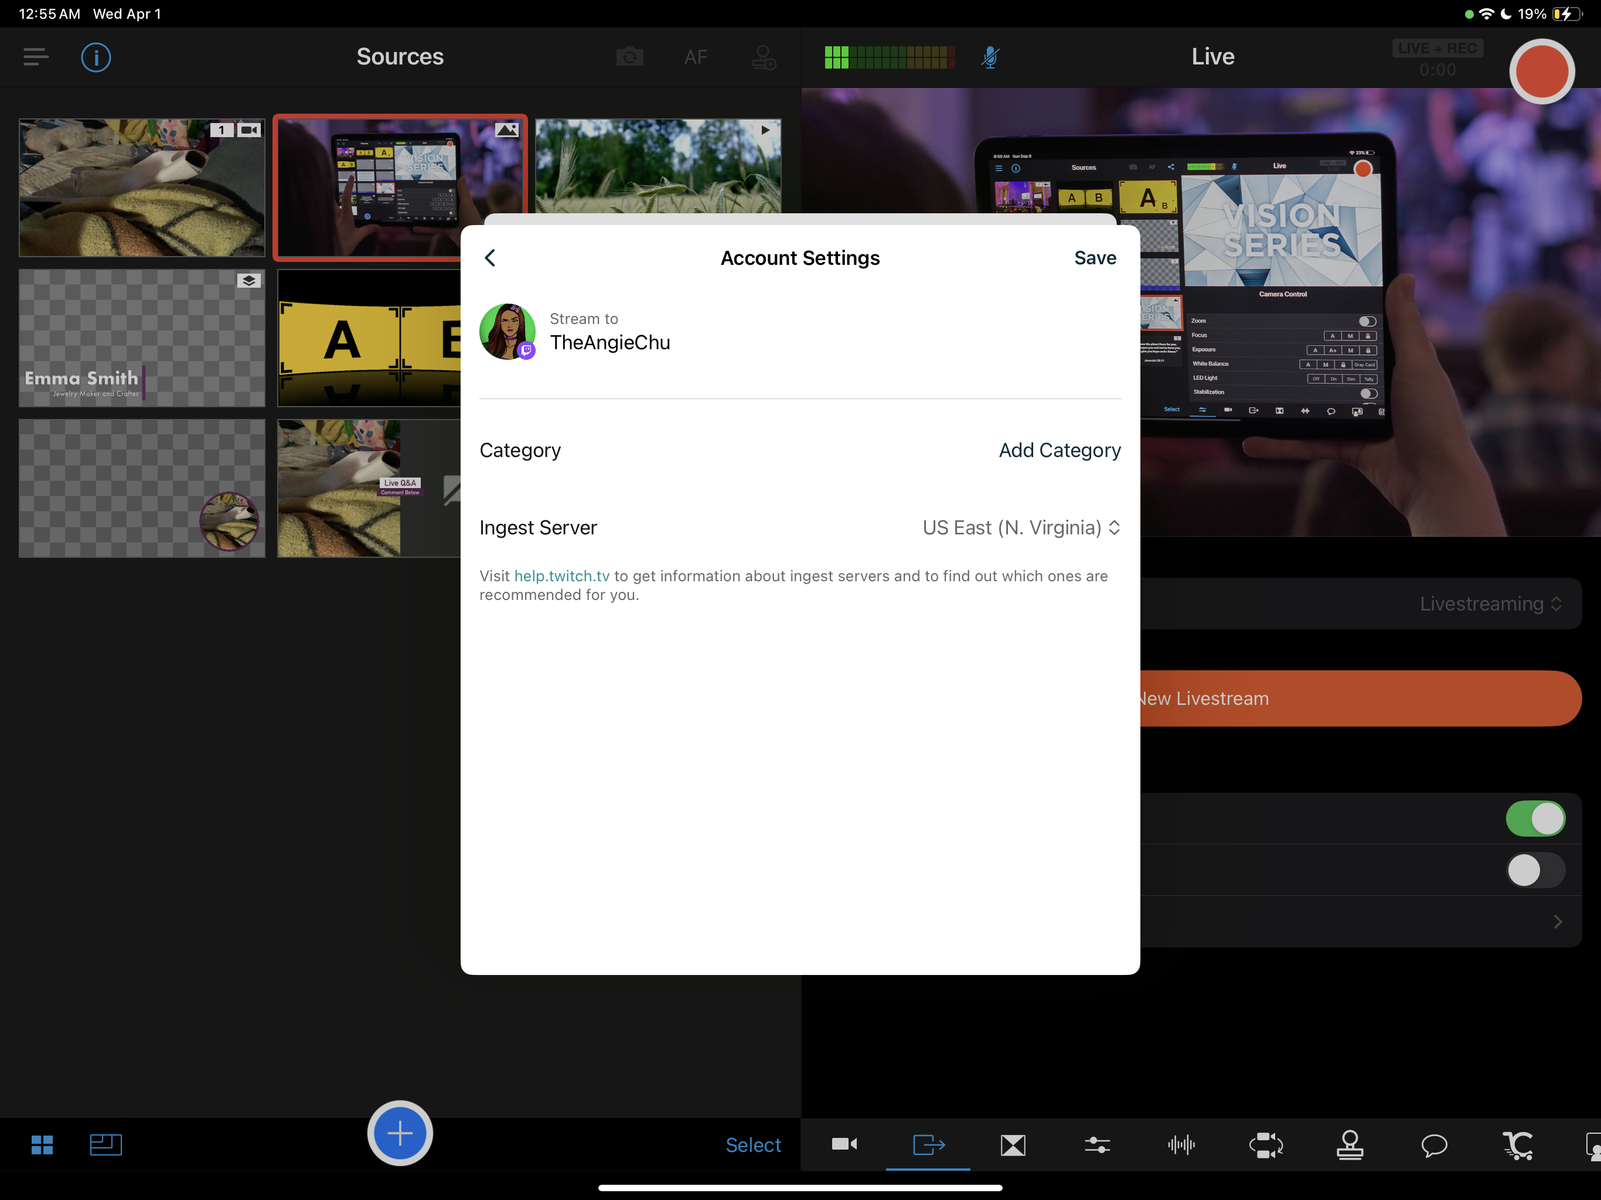Select the output/streaming tab
The image size is (1601, 1200).
click(x=929, y=1144)
